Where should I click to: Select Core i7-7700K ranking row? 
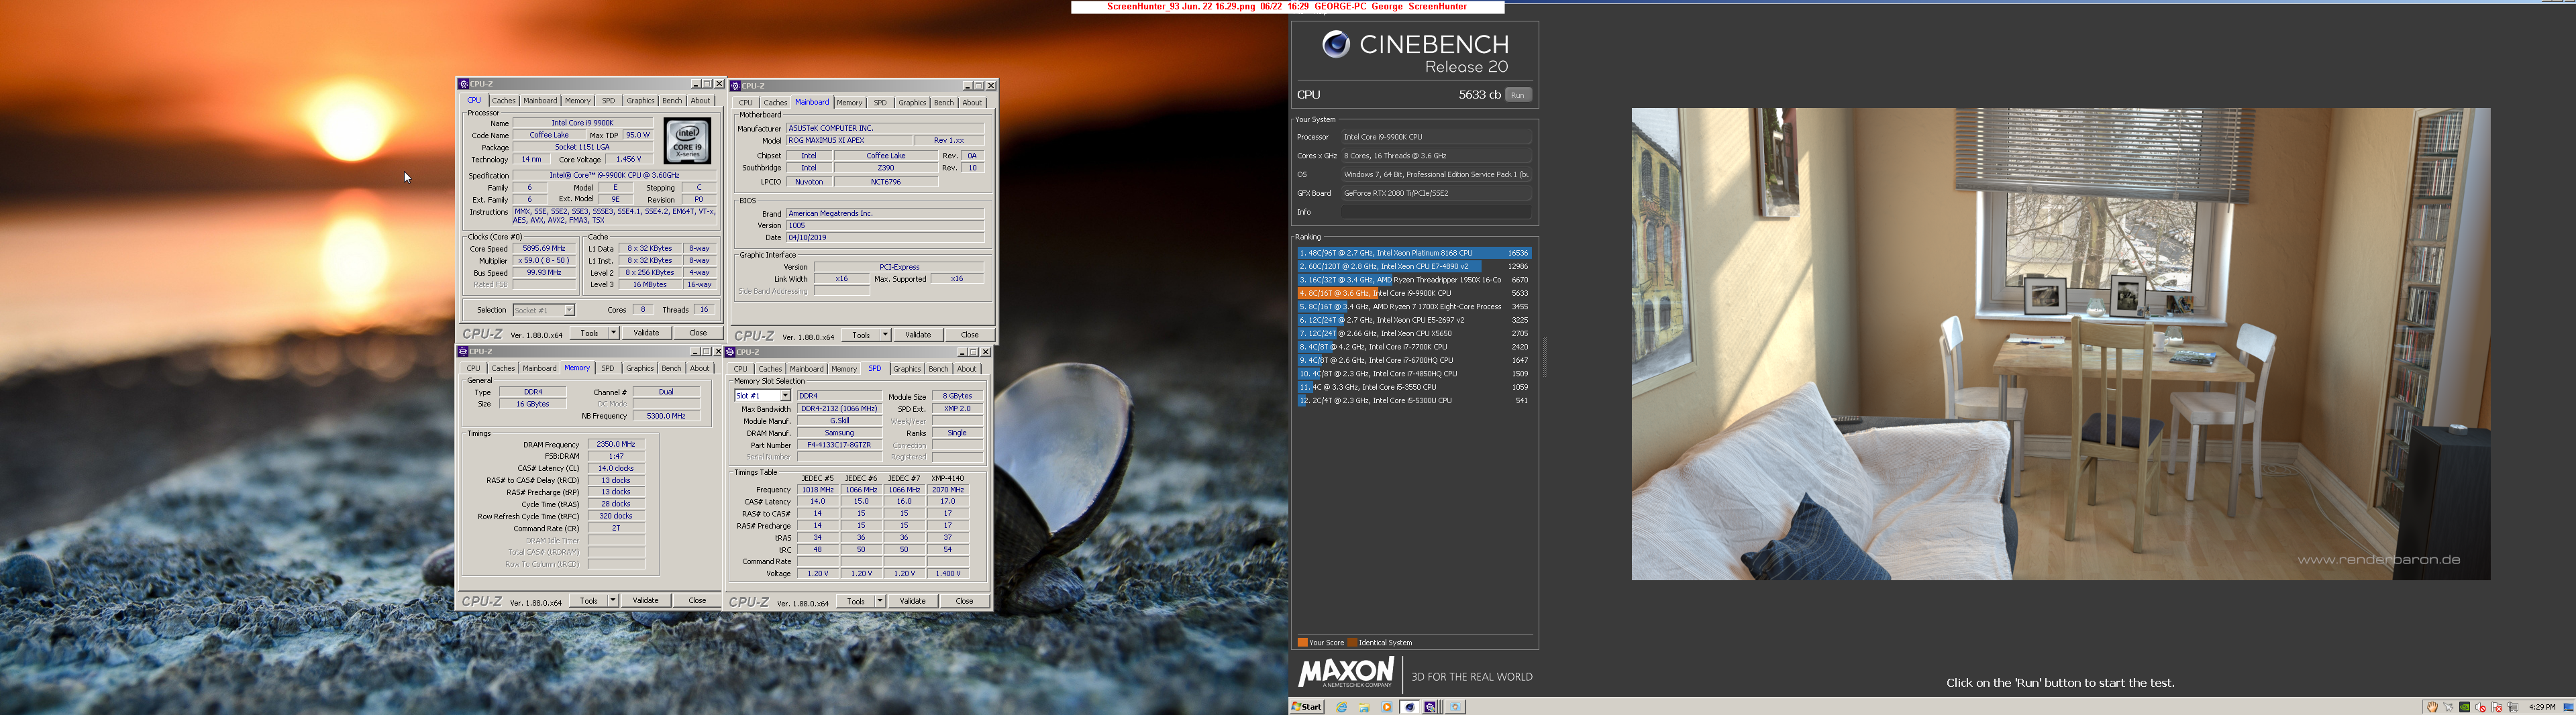point(1414,347)
